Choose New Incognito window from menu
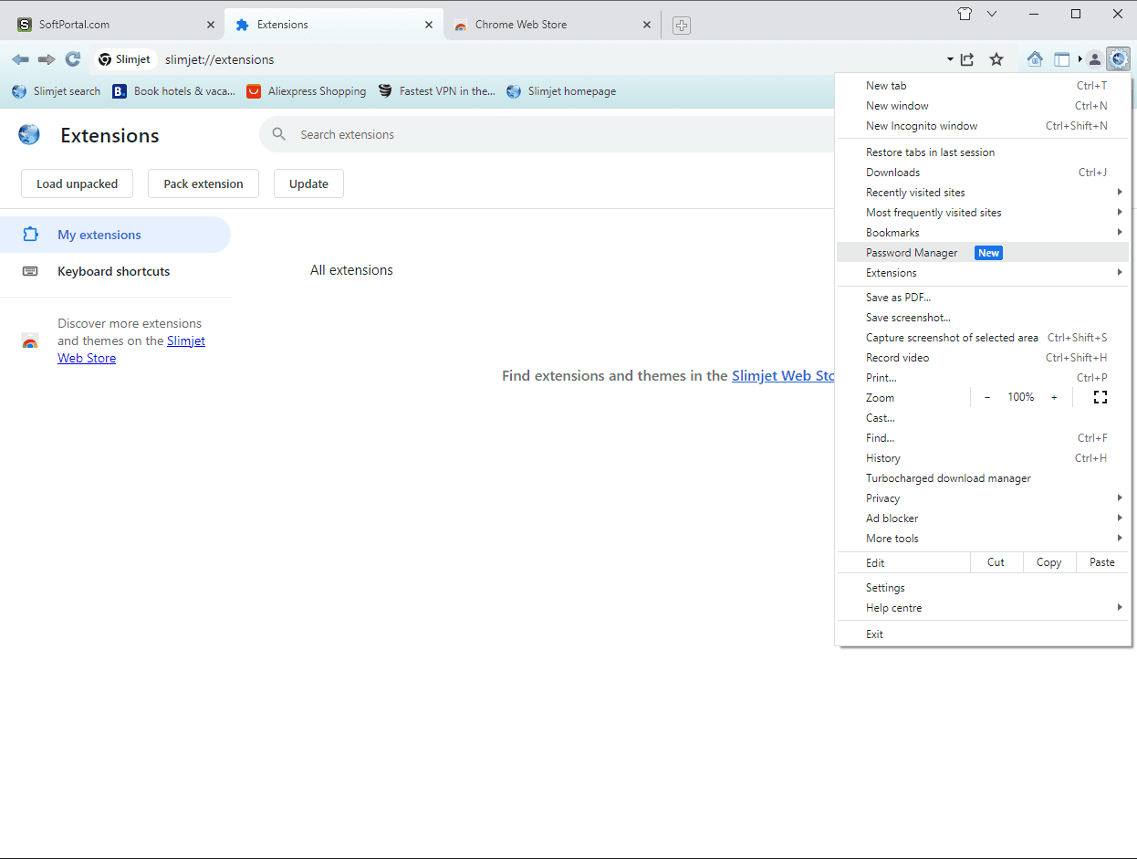Viewport: 1137px width, 859px height. click(x=983, y=126)
